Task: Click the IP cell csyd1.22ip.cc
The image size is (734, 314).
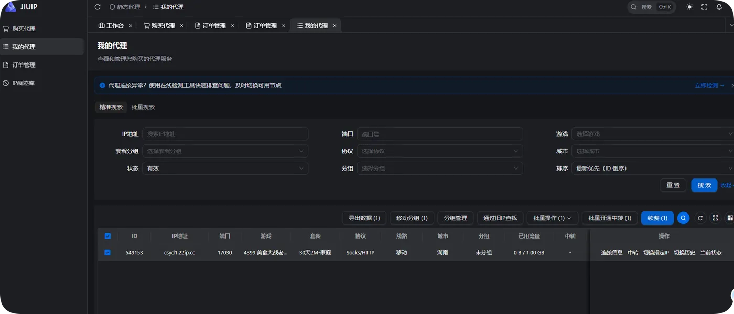Action: click(179, 252)
